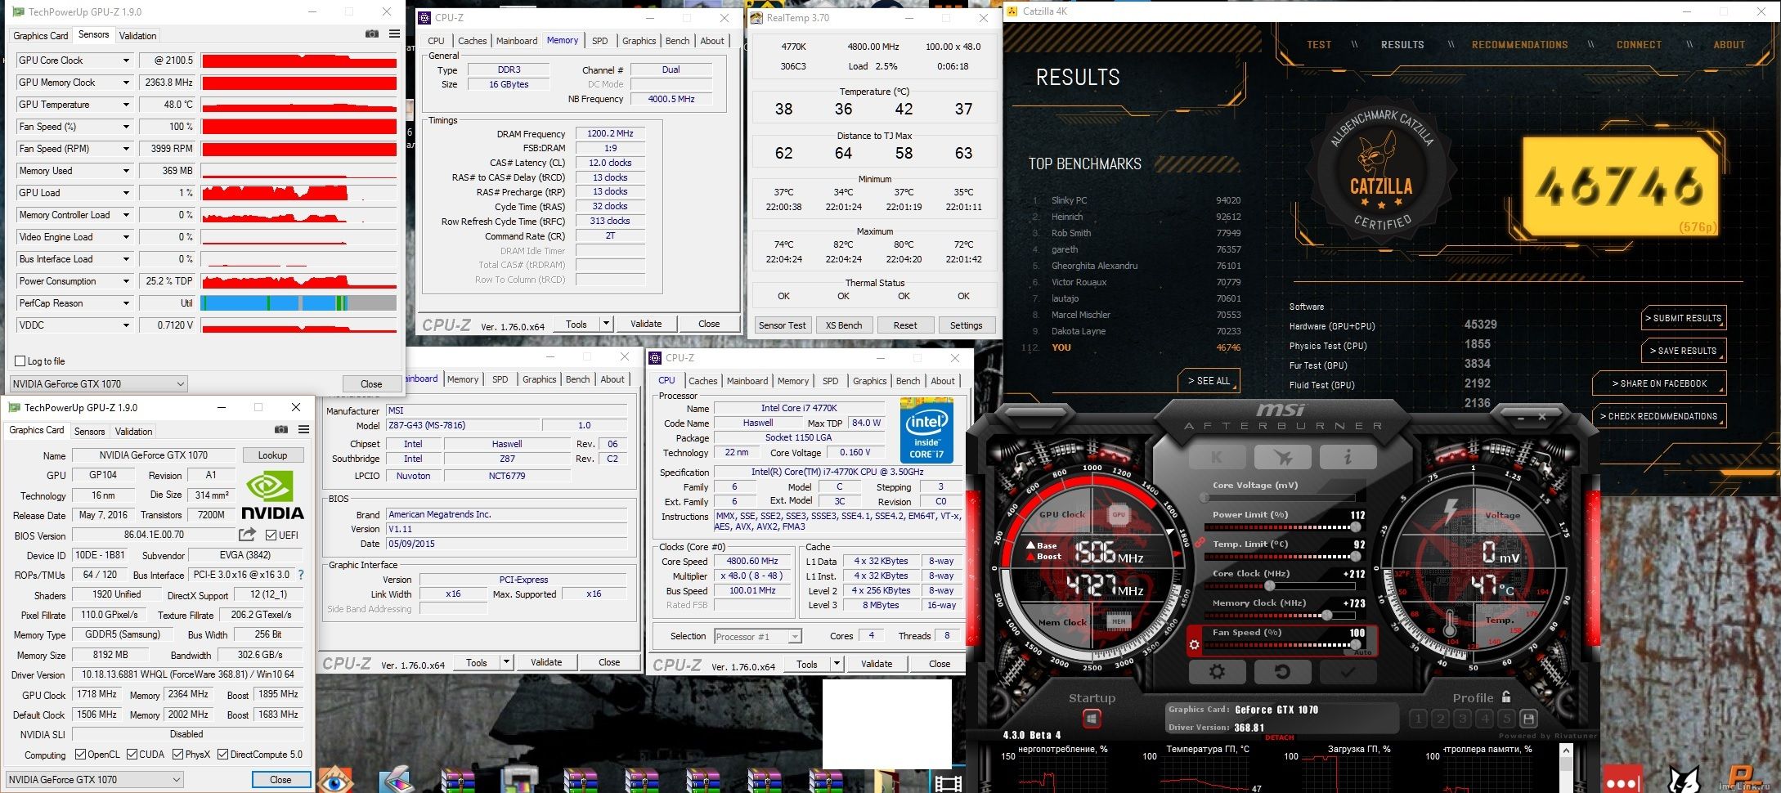Image resolution: width=1781 pixels, height=793 pixels.
Task: Click the Afterburner K (Kombustor) button
Action: tap(1217, 457)
